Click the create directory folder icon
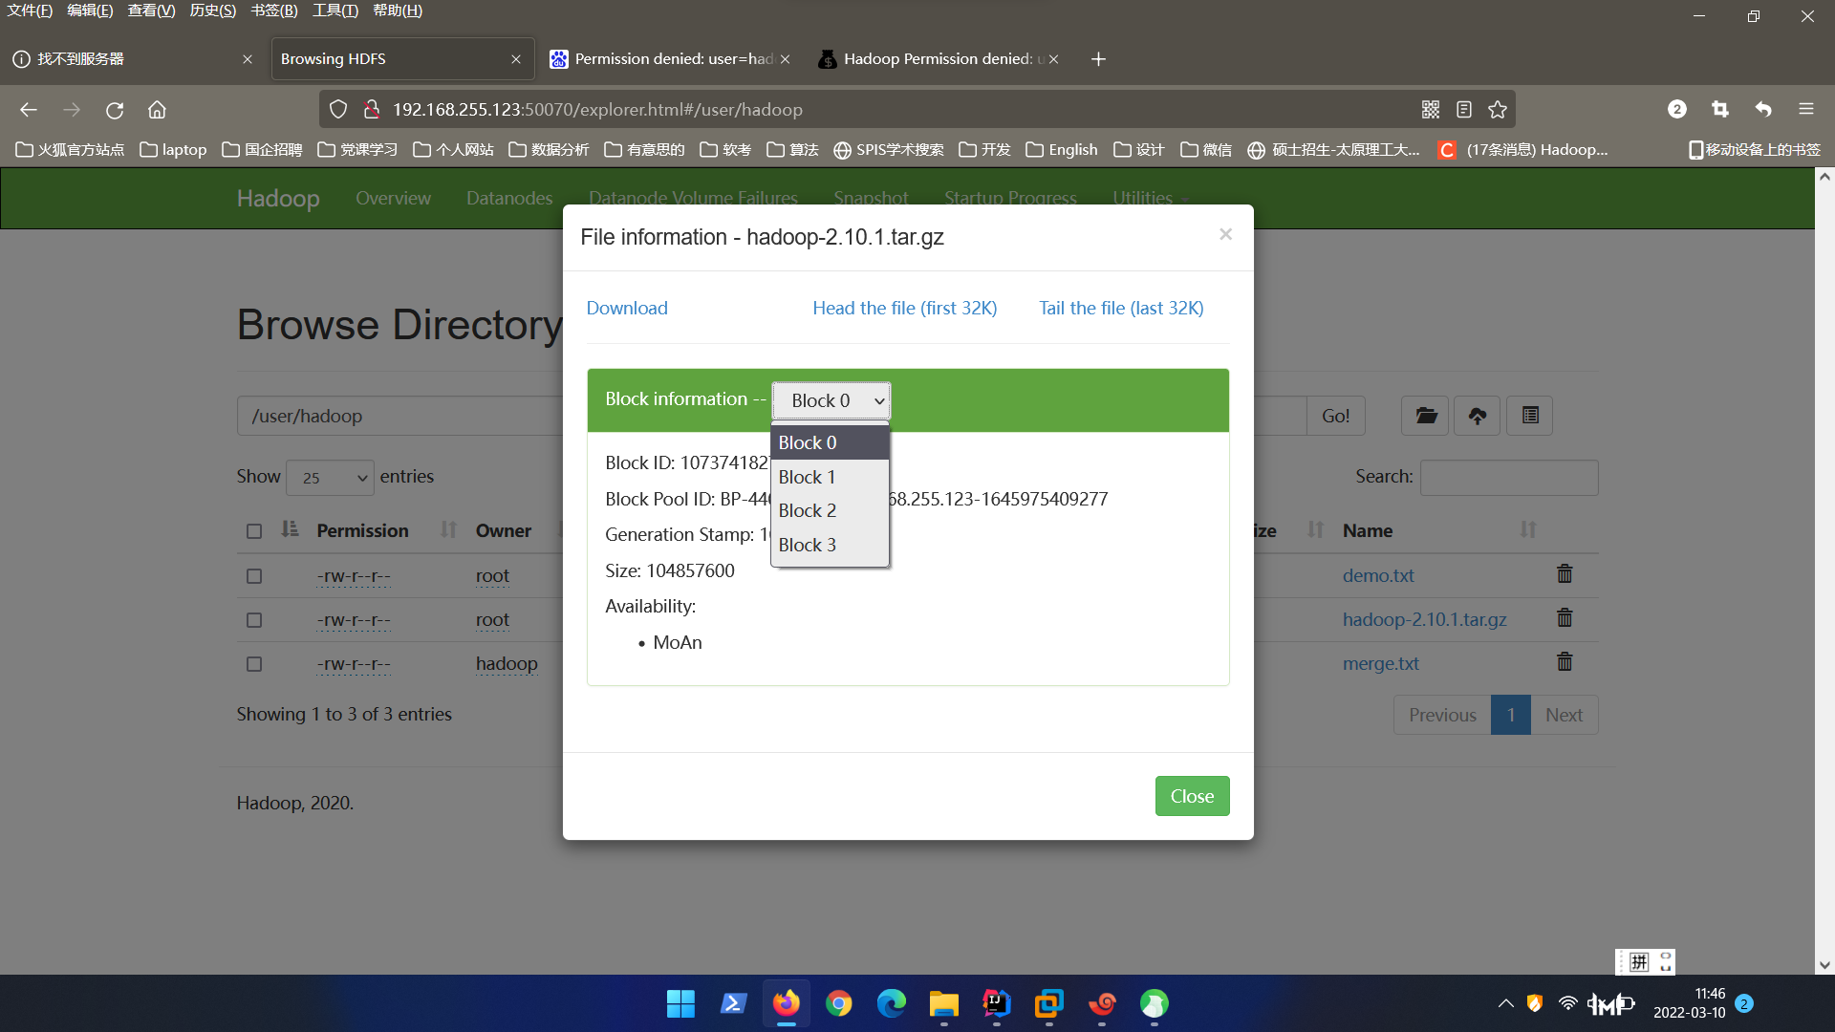The width and height of the screenshot is (1835, 1032). coord(1425,416)
